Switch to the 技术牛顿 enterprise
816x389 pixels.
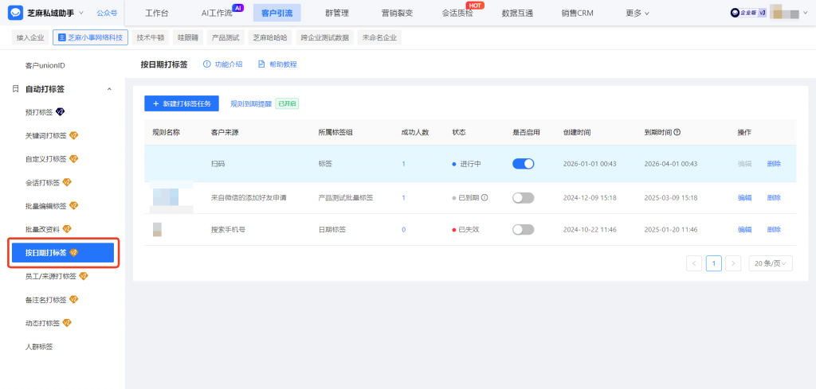pos(151,37)
